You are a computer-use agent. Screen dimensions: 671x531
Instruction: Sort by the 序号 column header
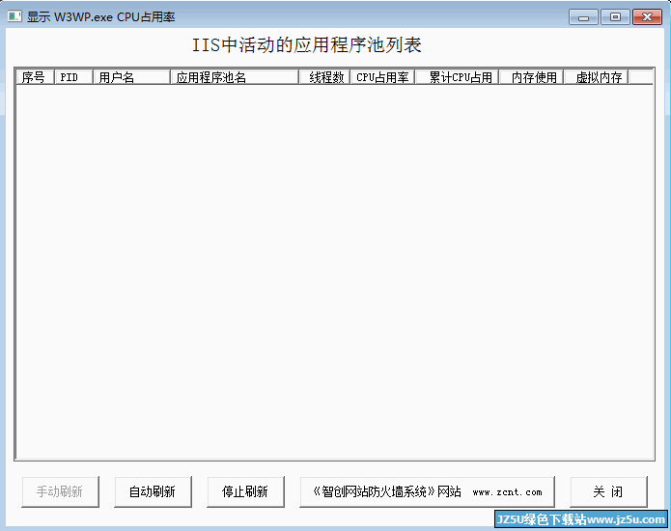(x=35, y=77)
